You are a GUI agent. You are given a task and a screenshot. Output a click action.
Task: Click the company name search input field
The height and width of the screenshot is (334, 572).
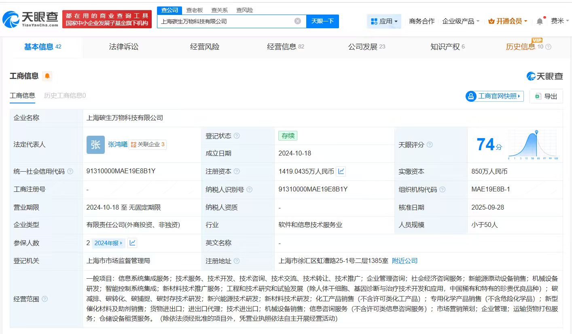click(x=225, y=21)
